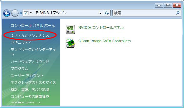Minimize the Control Panel window

coord(159,5)
